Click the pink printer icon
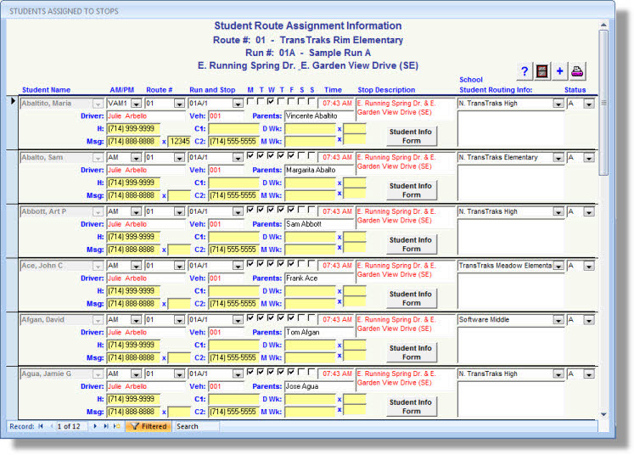This screenshot has width=634, height=455. tap(577, 72)
